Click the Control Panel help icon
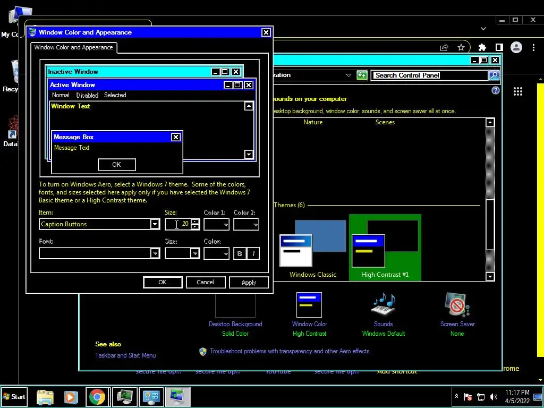The width and height of the screenshot is (544, 408). pos(496,90)
